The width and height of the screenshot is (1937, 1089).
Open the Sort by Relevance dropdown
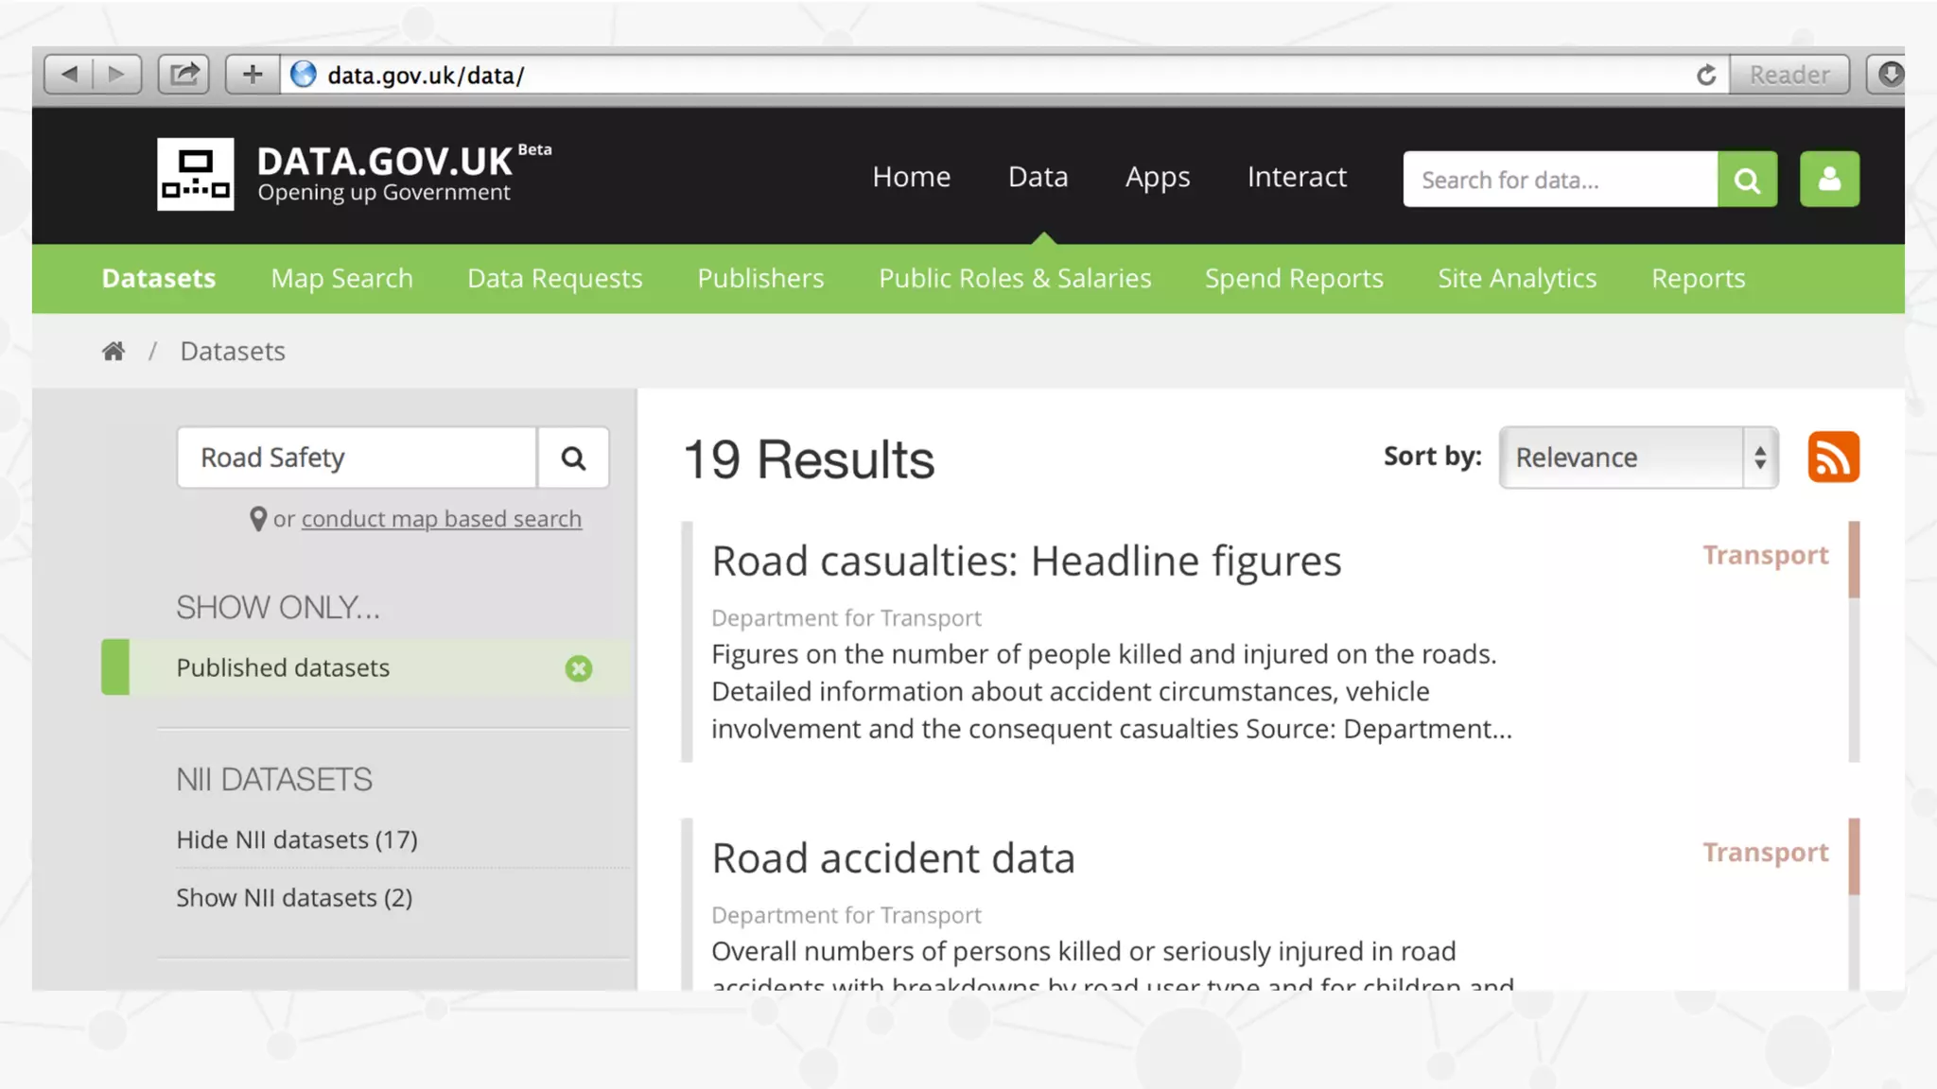point(1622,458)
